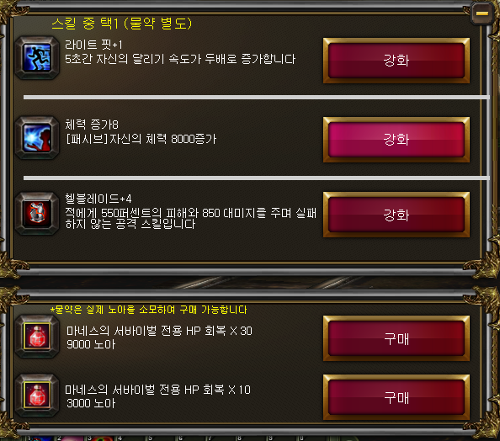
Task: Select hotbar slot 3 at the bottom
Action: [101, 438]
